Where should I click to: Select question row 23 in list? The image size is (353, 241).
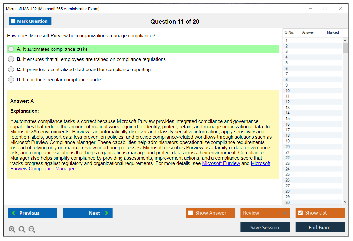313,163
